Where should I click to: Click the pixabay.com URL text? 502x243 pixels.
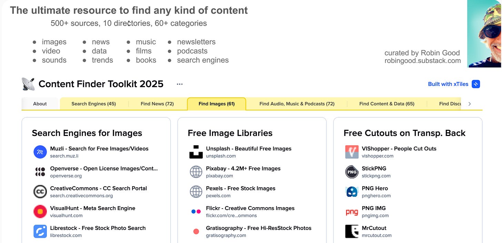[220, 176]
